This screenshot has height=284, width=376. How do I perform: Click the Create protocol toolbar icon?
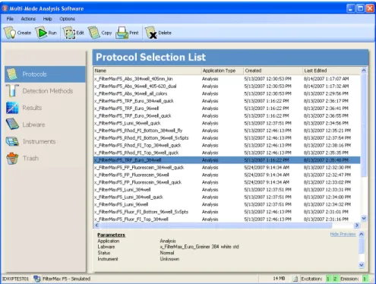point(10,33)
